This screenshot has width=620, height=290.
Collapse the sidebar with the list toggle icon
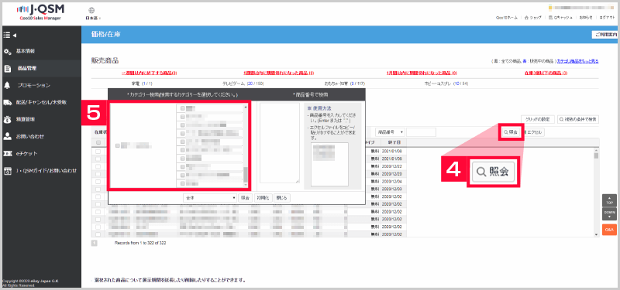pos(9,35)
